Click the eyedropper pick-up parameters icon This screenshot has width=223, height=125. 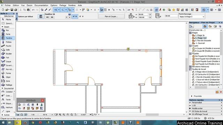[x=46, y=10]
